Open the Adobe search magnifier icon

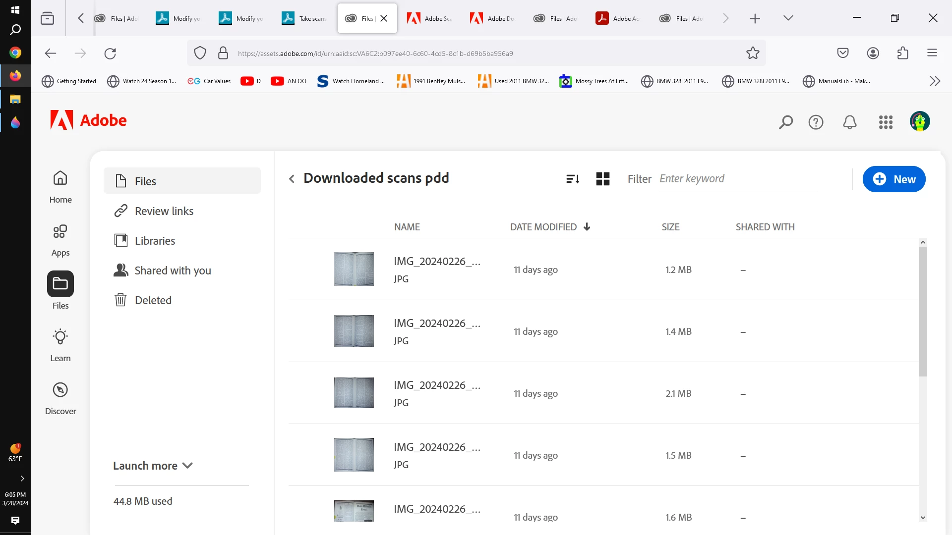pos(786,122)
